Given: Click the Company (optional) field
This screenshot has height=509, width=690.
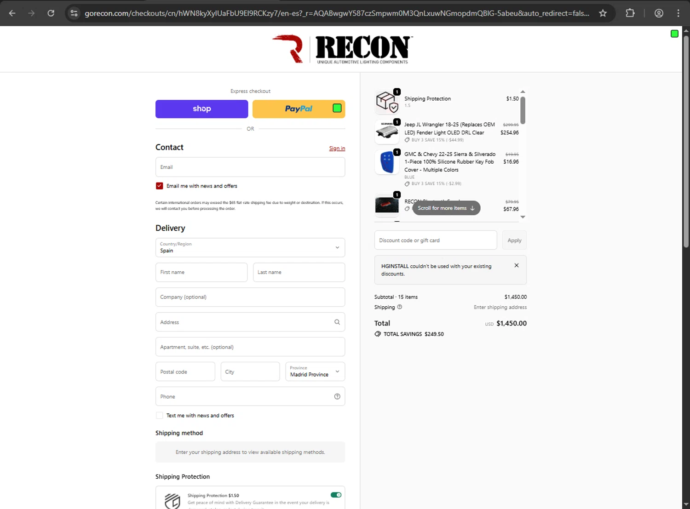Looking at the screenshot, I should [x=250, y=297].
